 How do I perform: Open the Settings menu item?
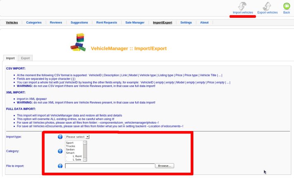pos(186,23)
